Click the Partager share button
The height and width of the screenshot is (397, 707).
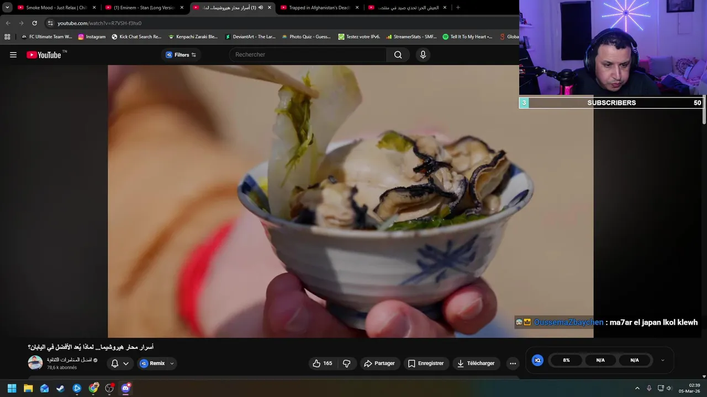point(379,363)
